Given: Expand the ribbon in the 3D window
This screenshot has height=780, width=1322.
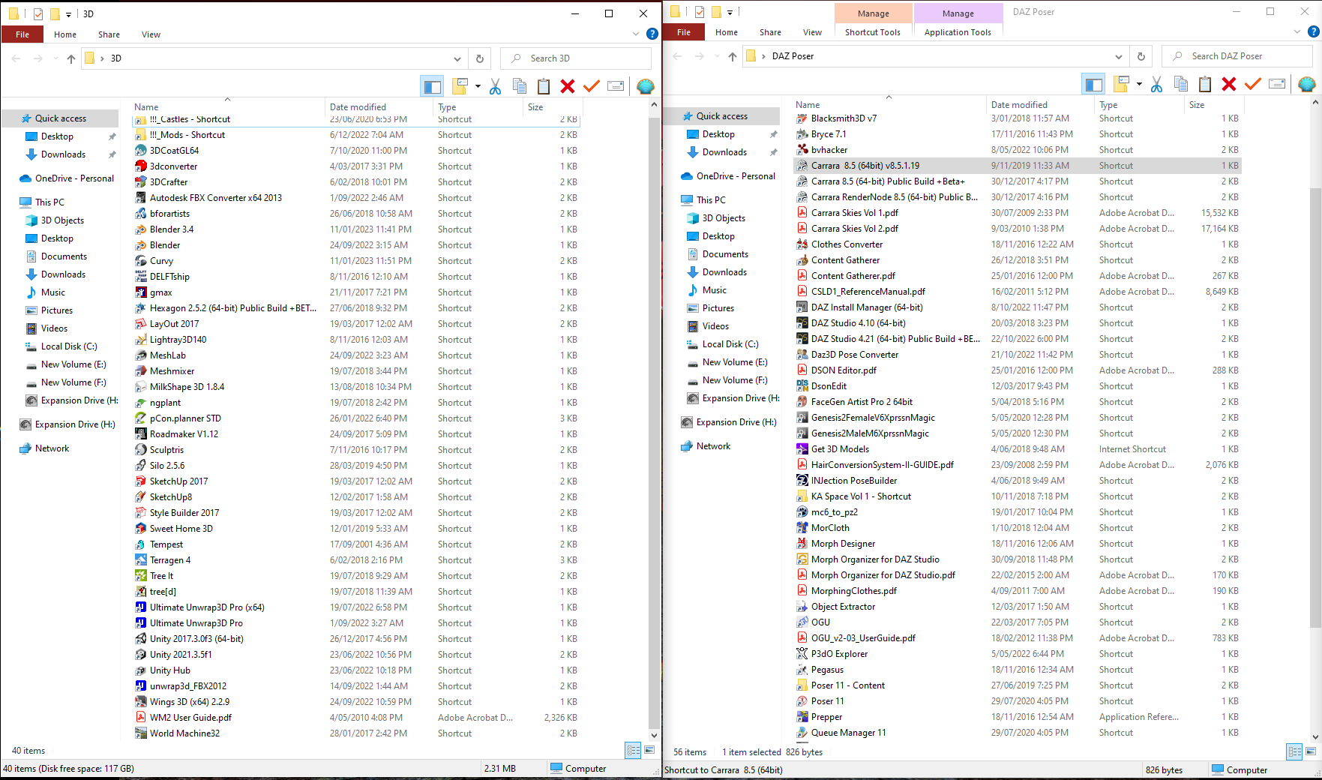Looking at the screenshot, I should [x=636, y=34].
